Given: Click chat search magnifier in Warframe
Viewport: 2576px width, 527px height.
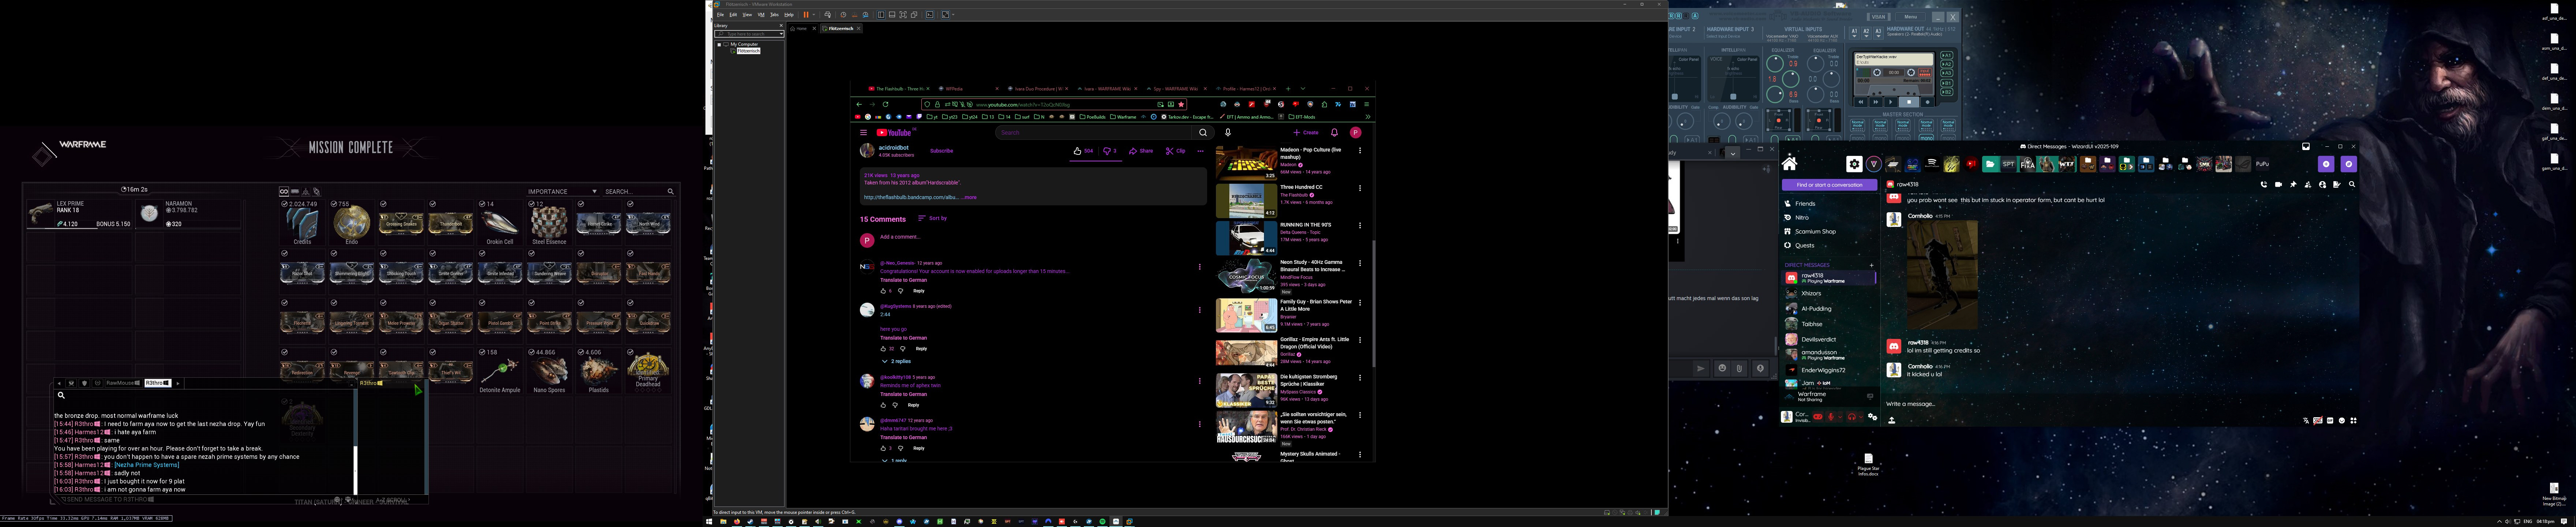Looking at the screenshot, I should pyautogui.click(x=61, y=395).
